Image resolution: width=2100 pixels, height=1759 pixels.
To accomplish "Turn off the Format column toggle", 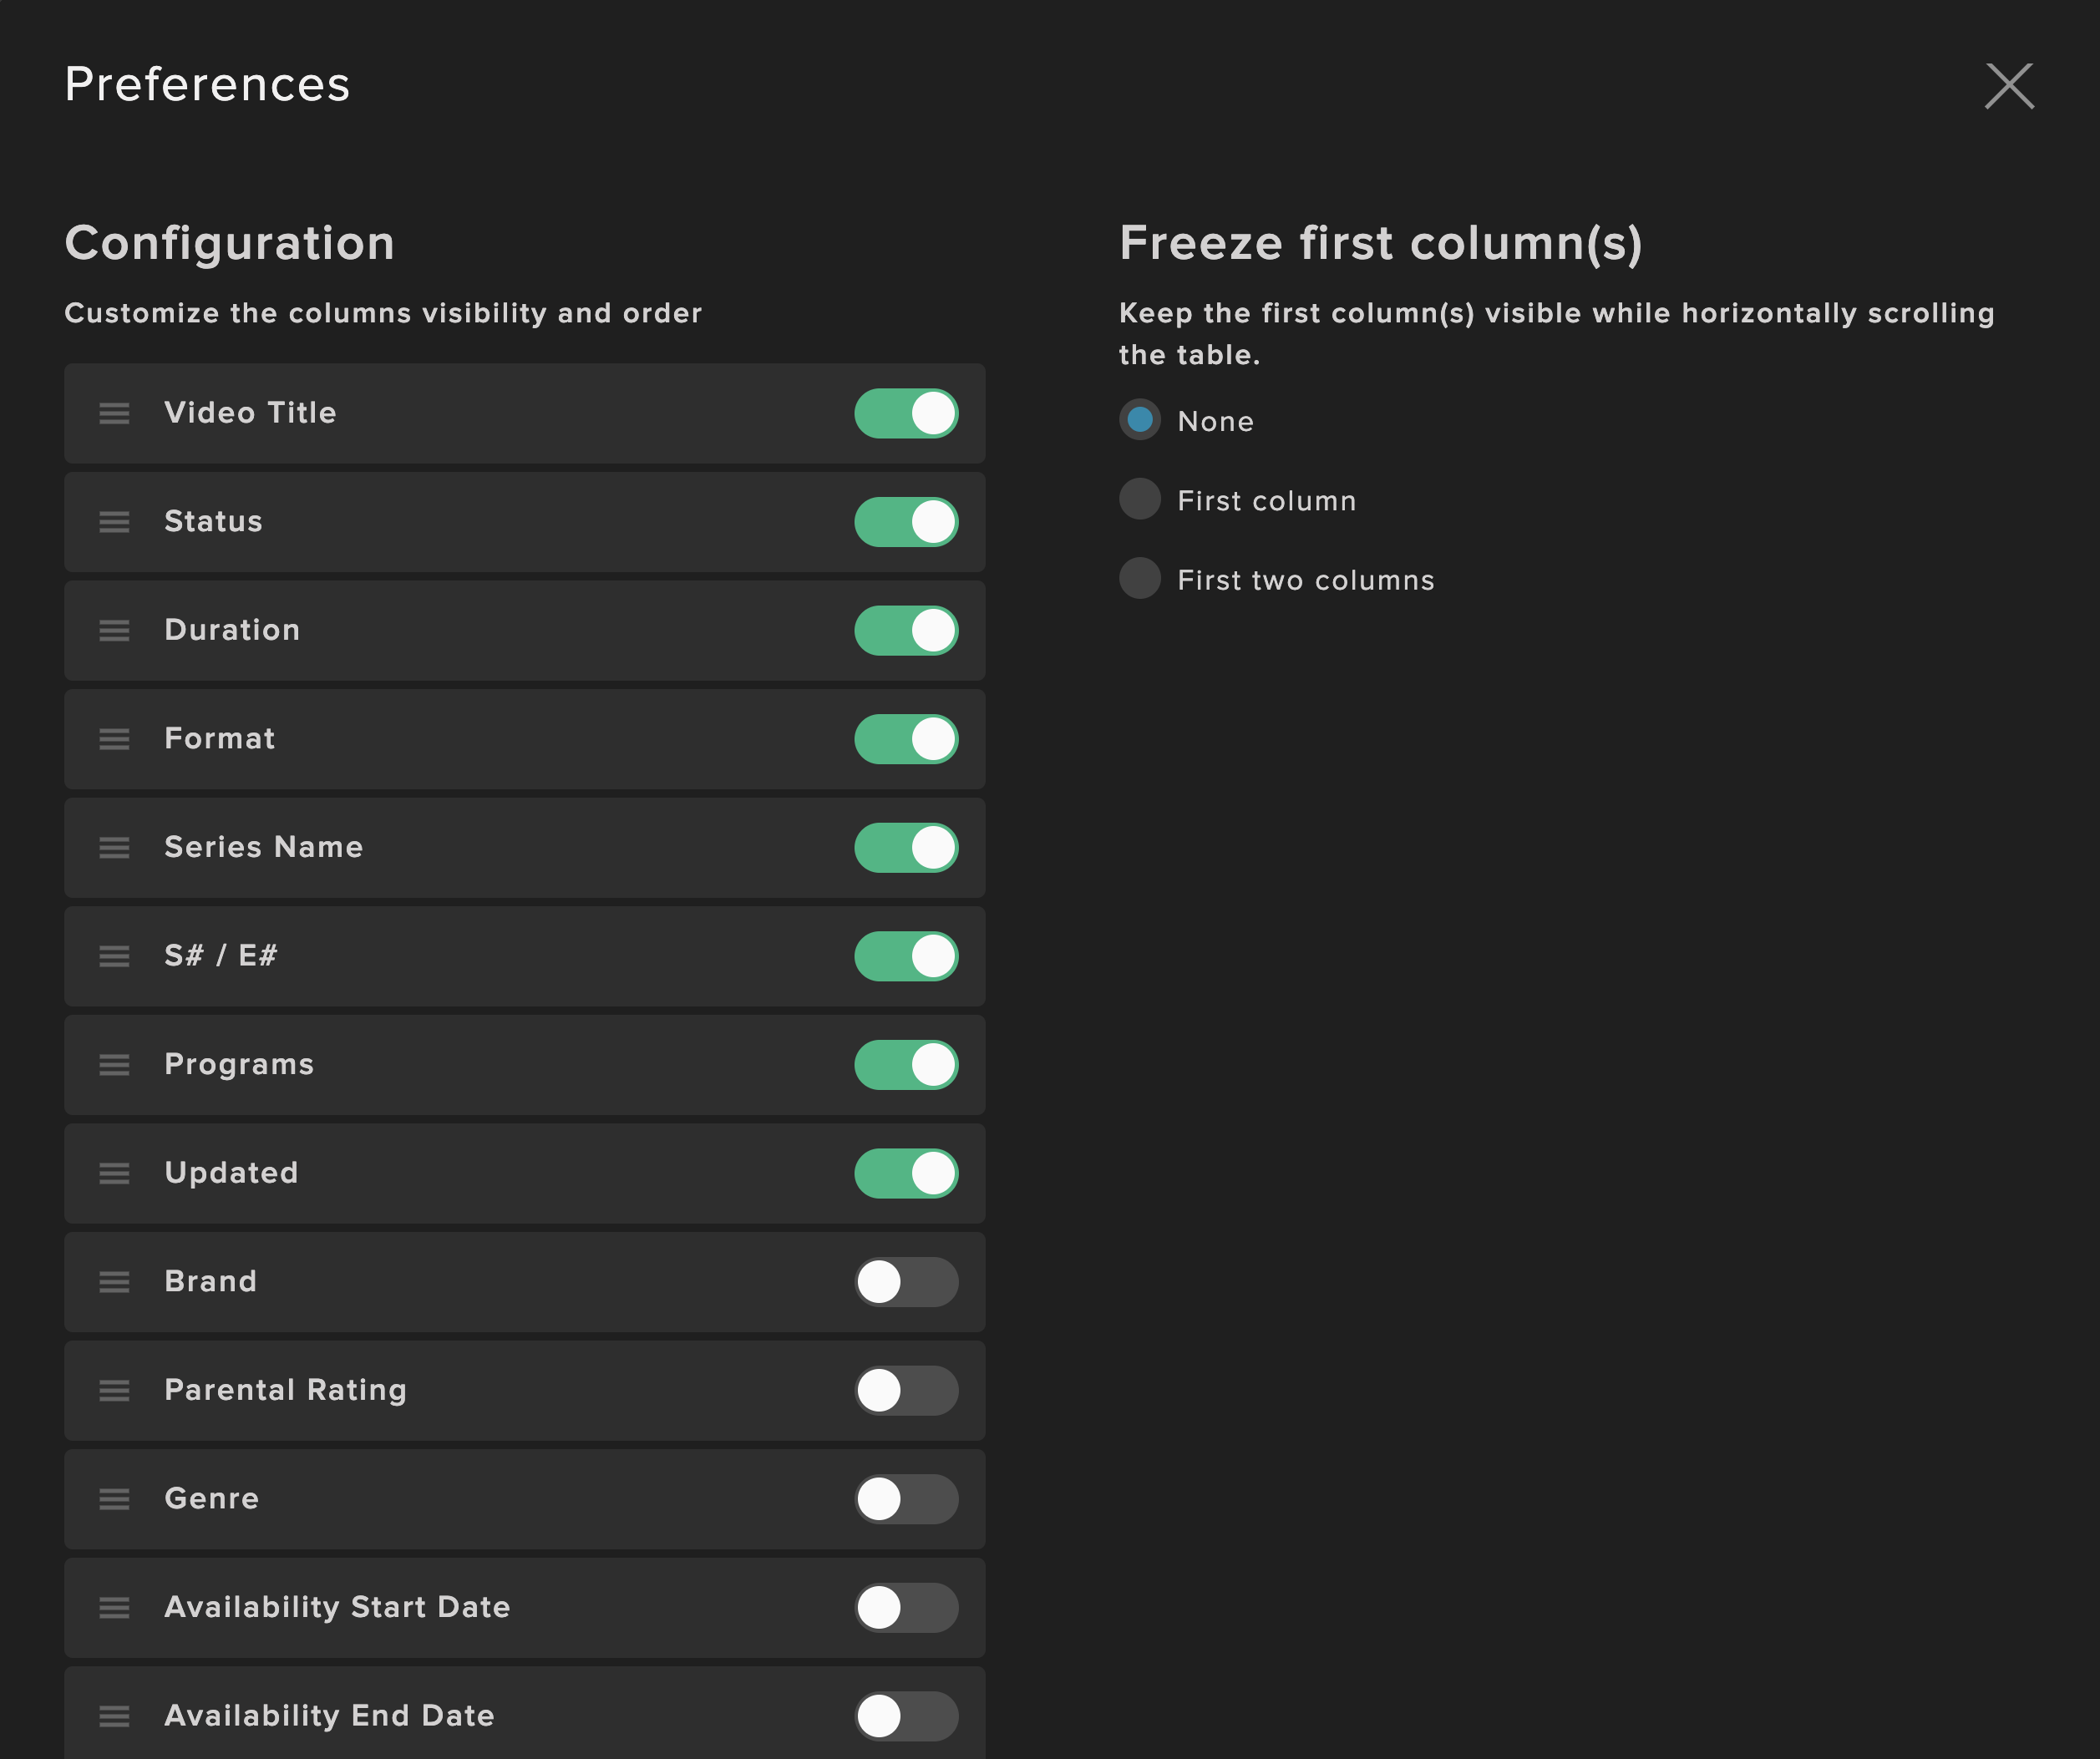I will tap(906, 739).
